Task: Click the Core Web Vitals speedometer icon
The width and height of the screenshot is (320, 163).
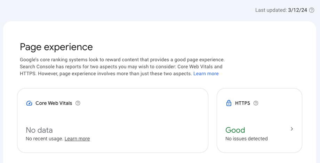Action: 29,103
